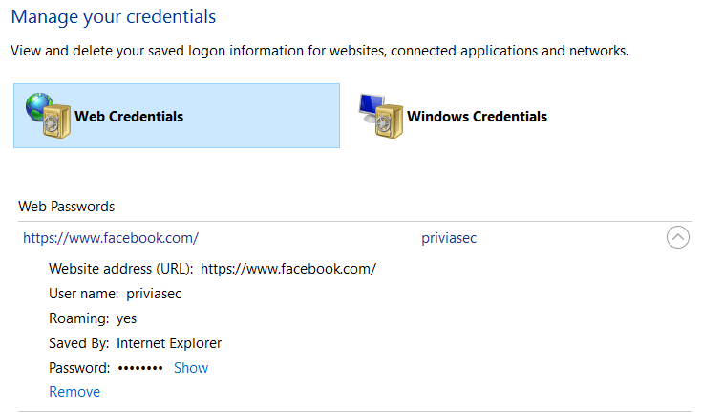702x417 pixels.
Task: Click the 'Saved By: Internet Explorer' line
Action: (136, 343)
